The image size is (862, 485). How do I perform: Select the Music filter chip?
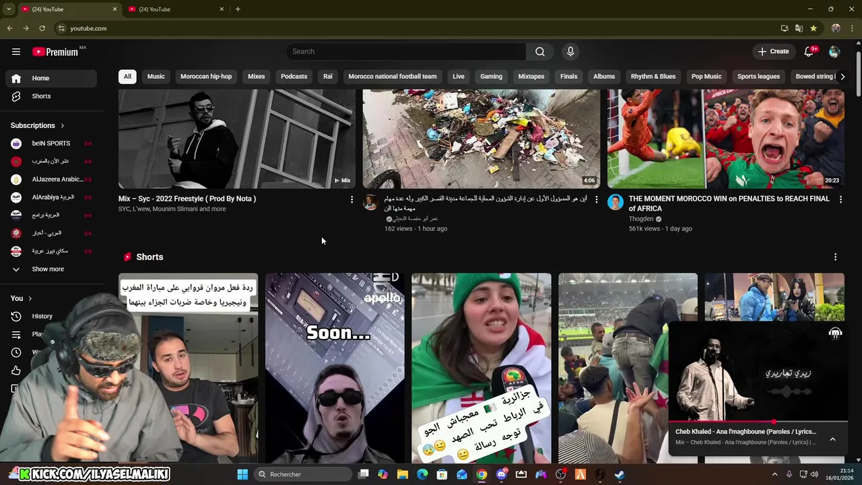(x=156, y=77)
